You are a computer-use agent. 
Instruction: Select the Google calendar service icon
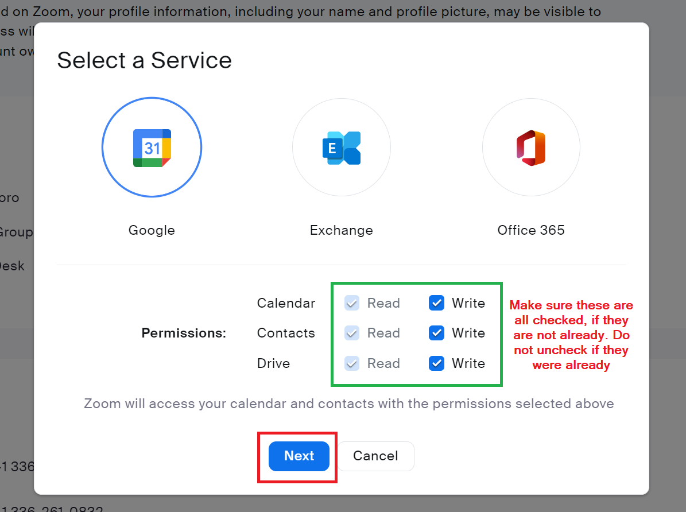[x=152, y=148]
